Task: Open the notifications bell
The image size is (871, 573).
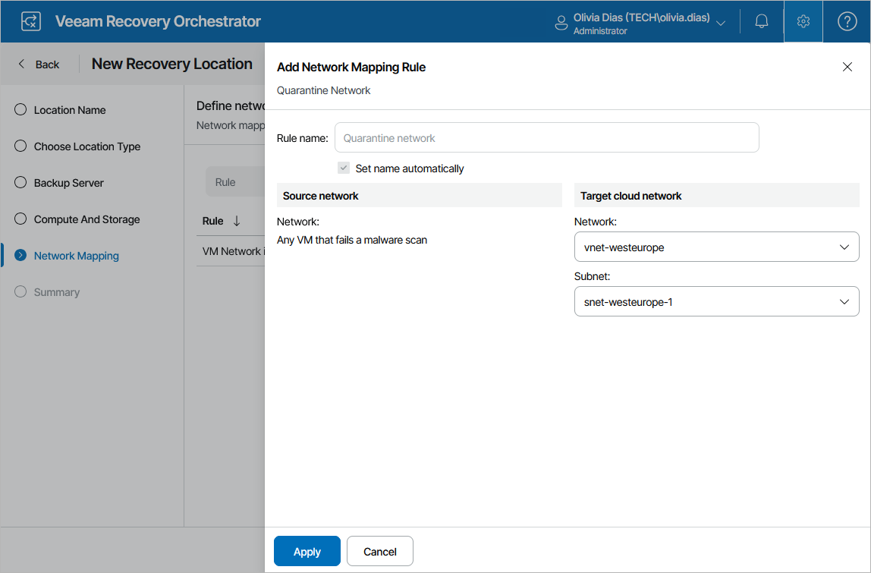Action: tap(762, 21)
